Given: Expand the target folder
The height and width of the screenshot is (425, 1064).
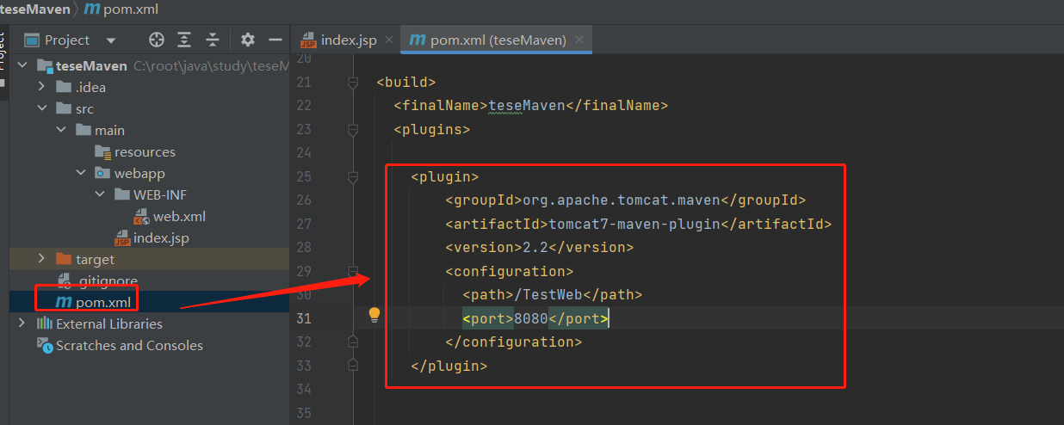Looking at the screenshot, I should (41, 259).
